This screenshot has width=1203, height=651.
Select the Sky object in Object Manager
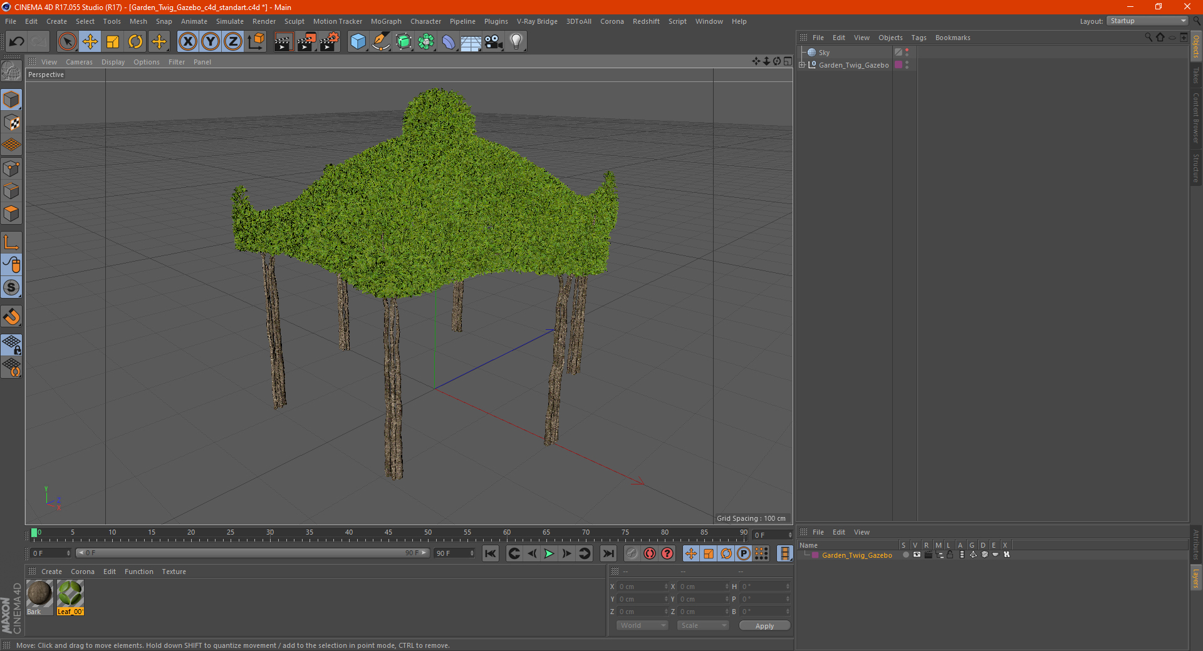pos(824,53)
